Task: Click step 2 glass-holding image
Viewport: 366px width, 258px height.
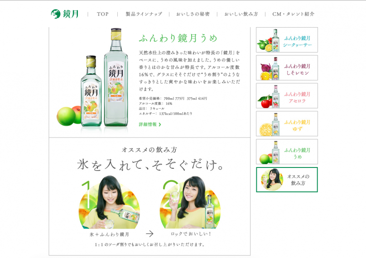Action: pos(190,202)
